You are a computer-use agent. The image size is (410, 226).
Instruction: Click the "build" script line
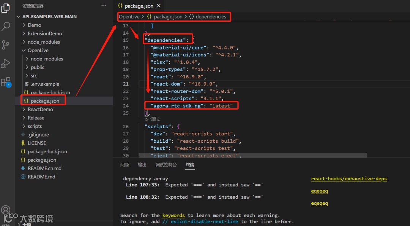(196, 141)
